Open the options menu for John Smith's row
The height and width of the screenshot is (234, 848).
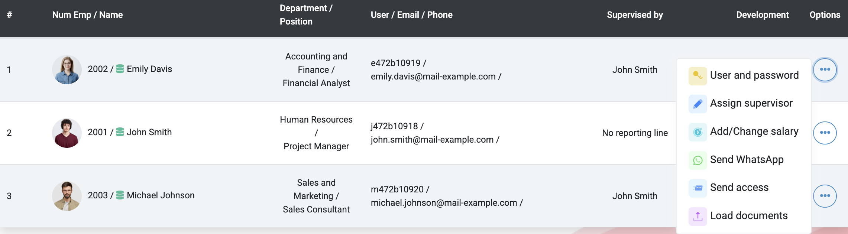click(x=825, y=133)
